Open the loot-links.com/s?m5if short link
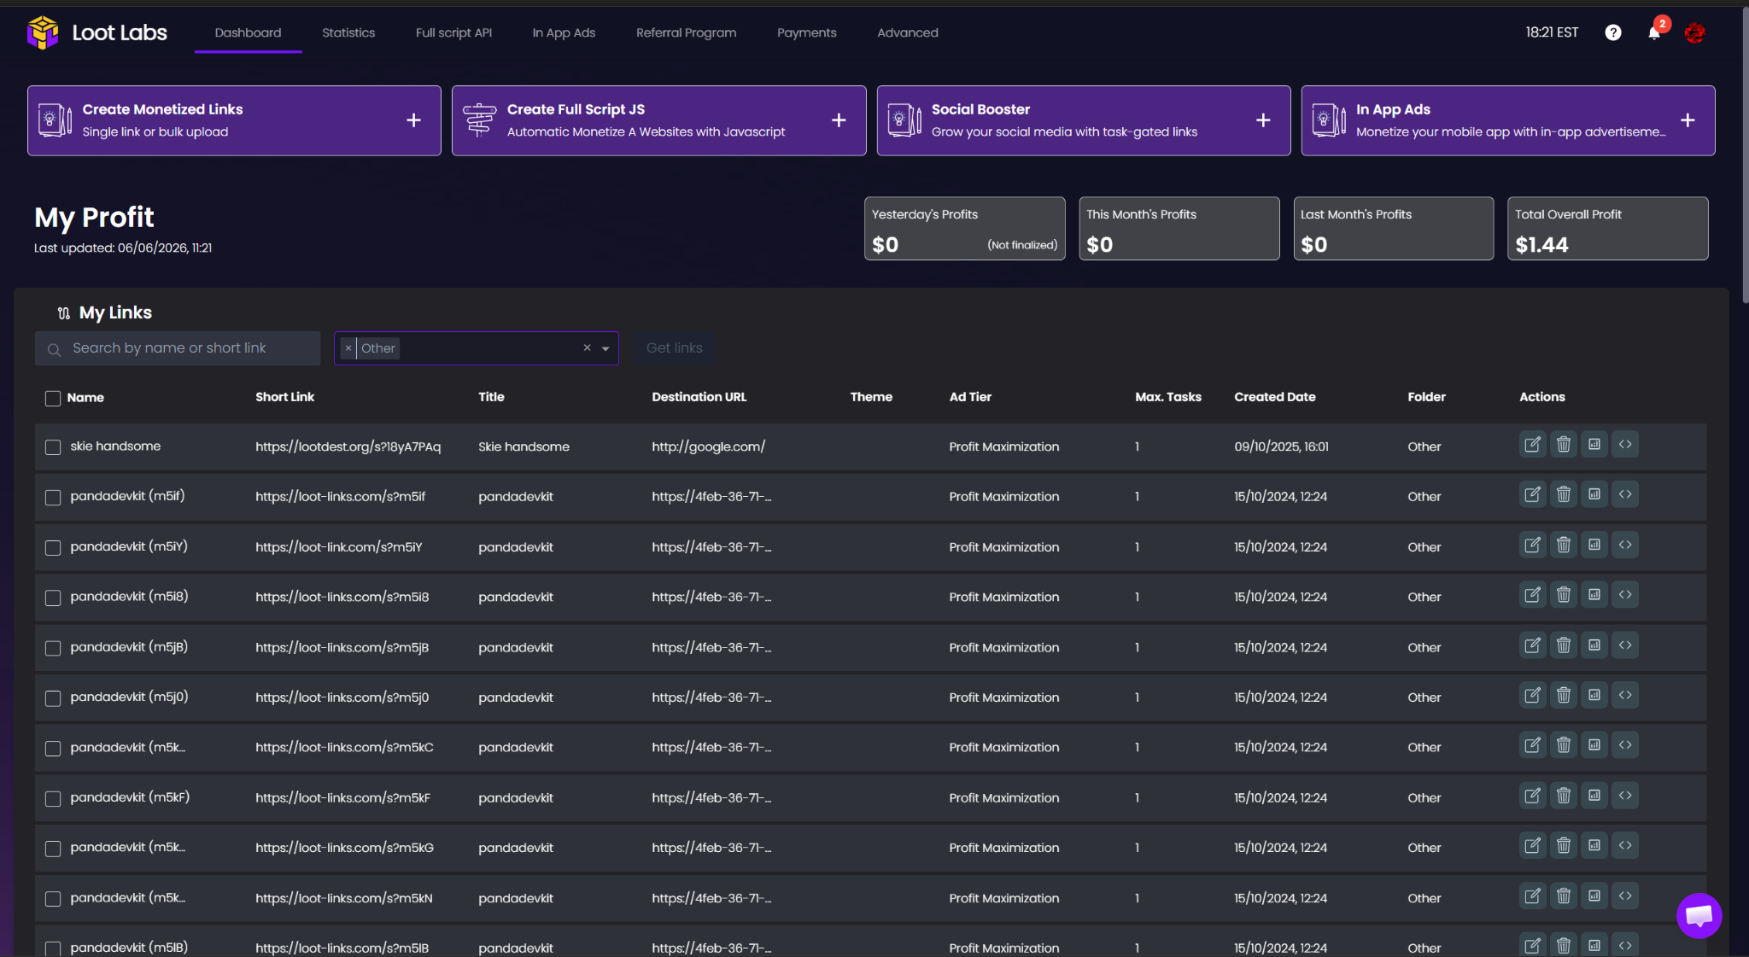The image size is (1749, 957). pyautogui.click(x=340, y=497)
